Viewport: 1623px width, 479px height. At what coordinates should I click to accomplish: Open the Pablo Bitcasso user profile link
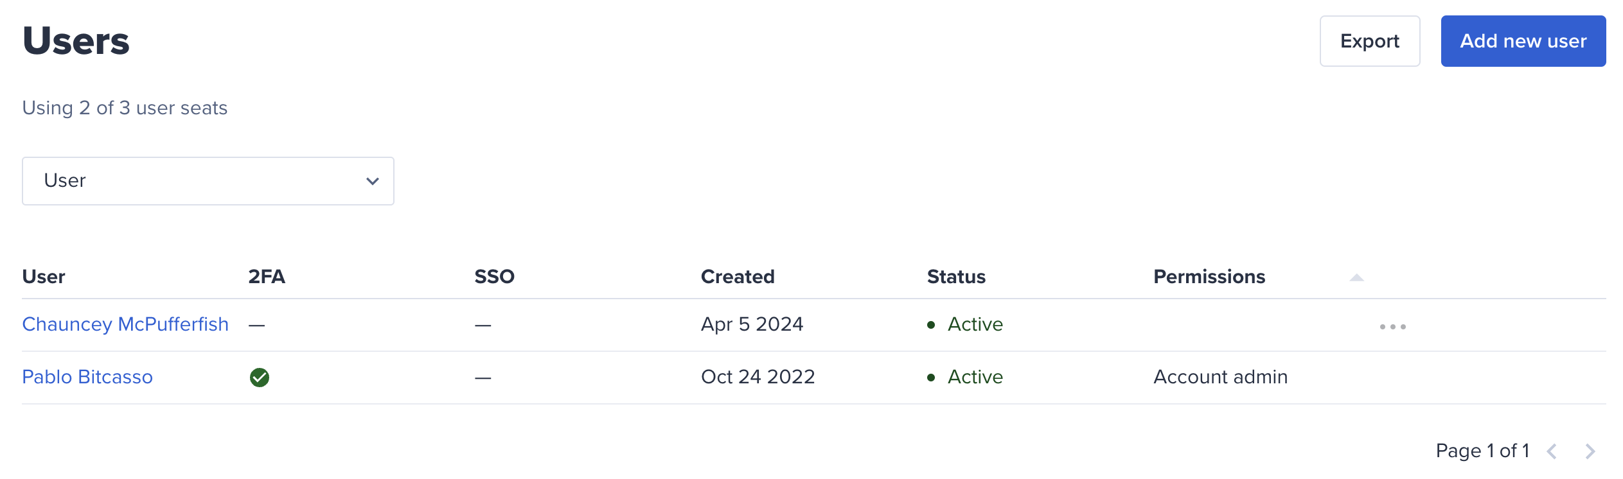[87, 377]
